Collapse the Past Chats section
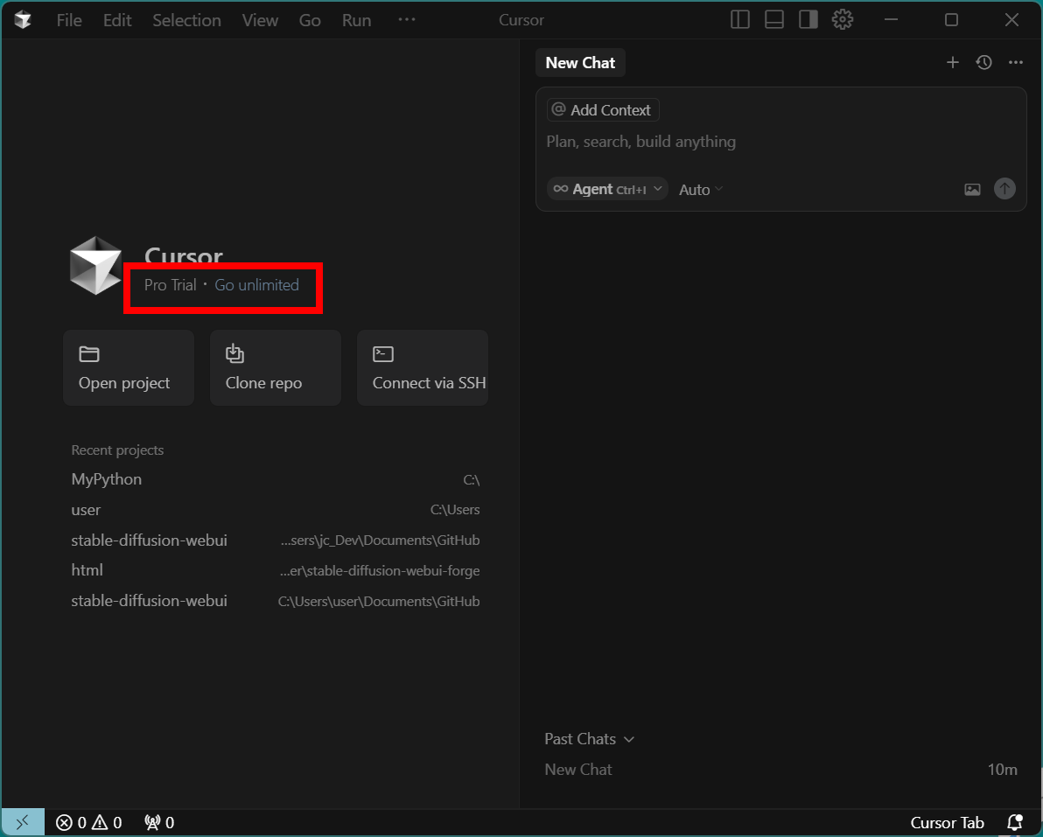Viewport: 1043px width, 837px height. [590, 739]
